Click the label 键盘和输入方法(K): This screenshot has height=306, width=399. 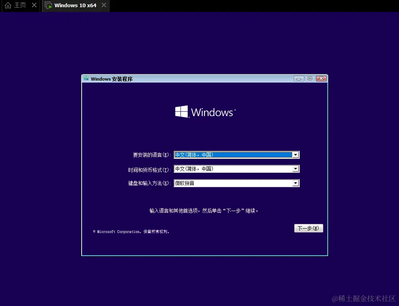149,183
